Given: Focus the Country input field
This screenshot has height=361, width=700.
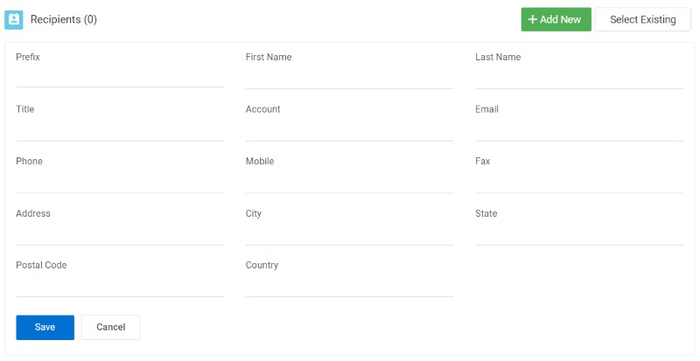Looking at the screenshot, I should pyautogui.click(x=349, y=286).
